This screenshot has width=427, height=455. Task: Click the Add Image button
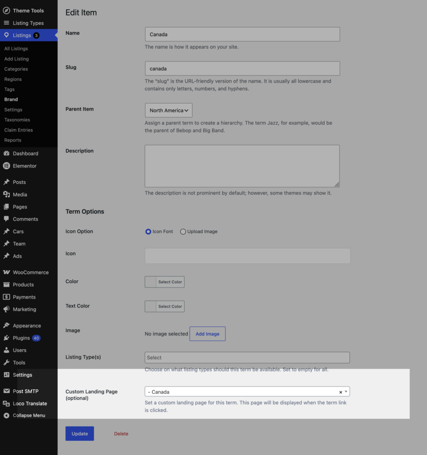point(208,334)
